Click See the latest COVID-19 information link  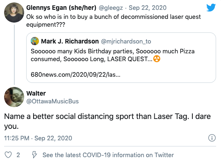pos(108,155)
